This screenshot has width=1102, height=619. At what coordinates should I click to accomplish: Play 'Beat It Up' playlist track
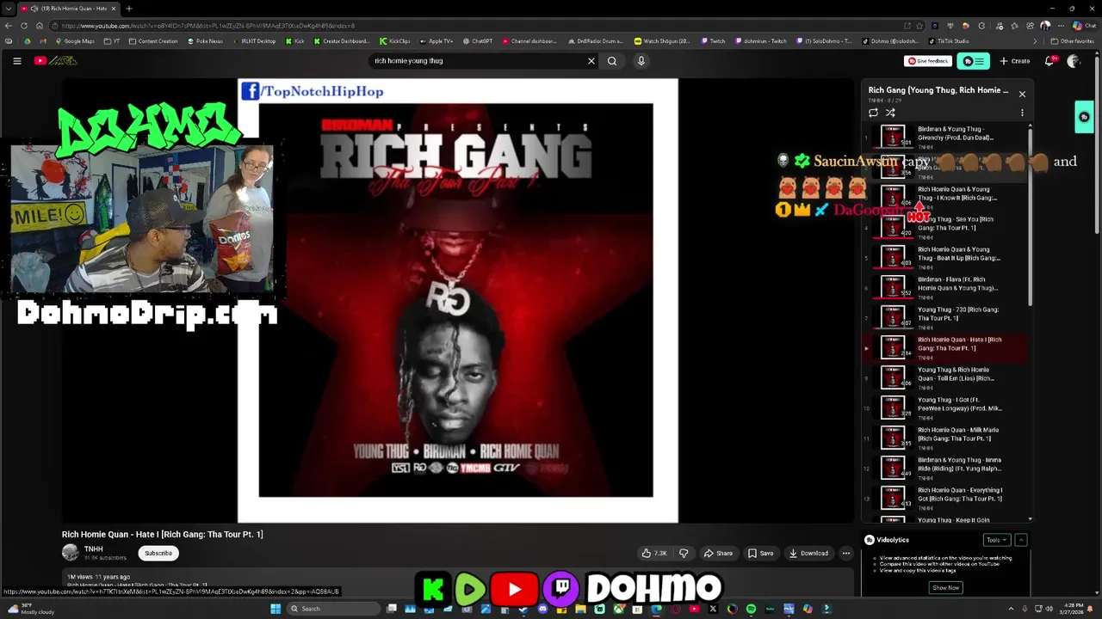(x=945, y=257)
